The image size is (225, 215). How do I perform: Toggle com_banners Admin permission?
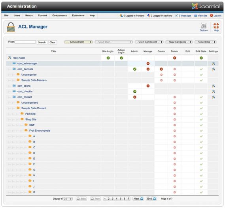[134, 69]
